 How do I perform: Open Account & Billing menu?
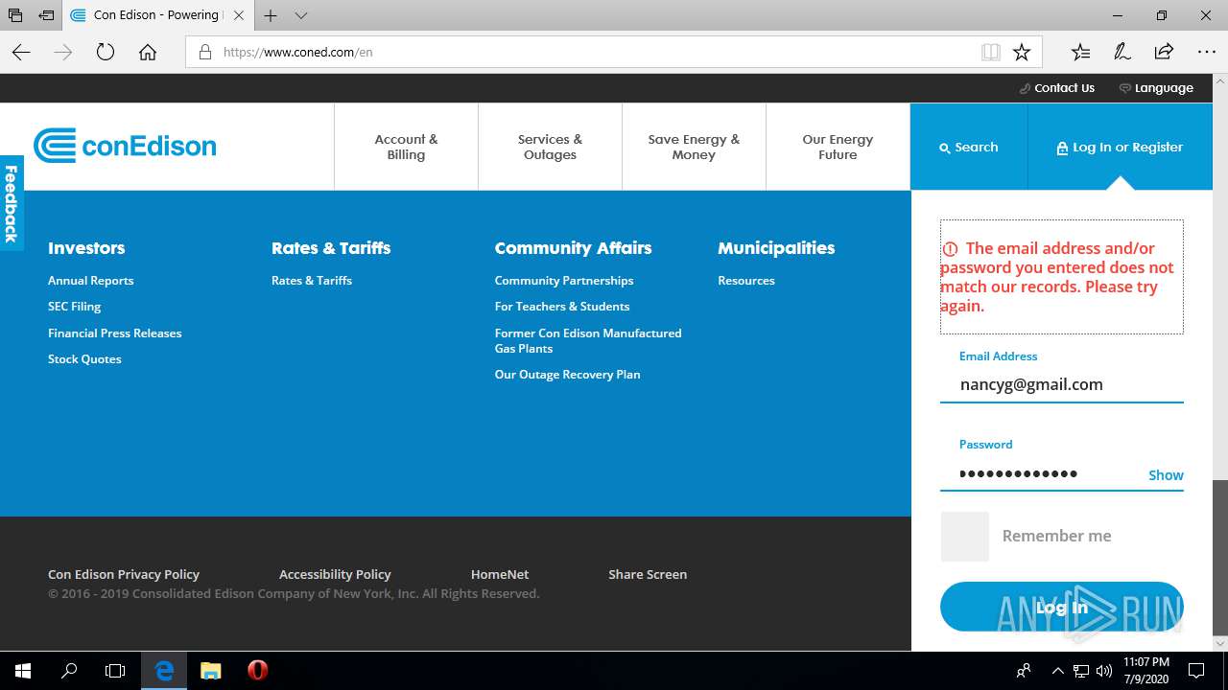(406, 147)
